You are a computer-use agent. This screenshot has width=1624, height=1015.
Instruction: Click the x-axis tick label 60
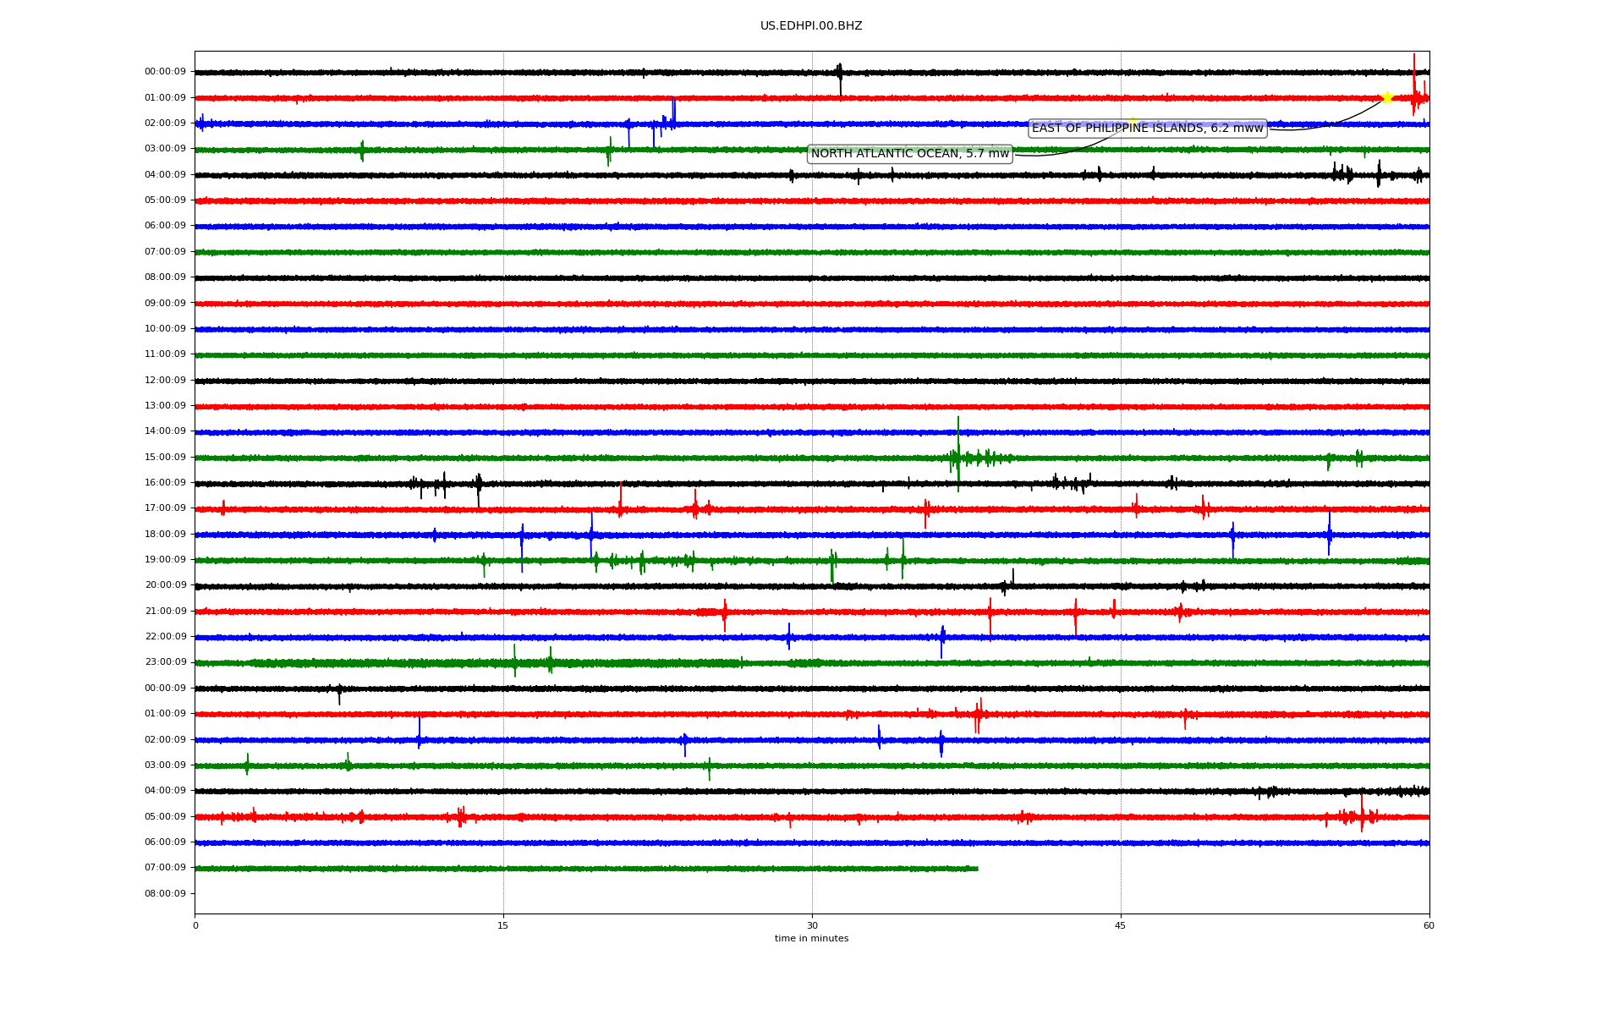[1429, 925]
